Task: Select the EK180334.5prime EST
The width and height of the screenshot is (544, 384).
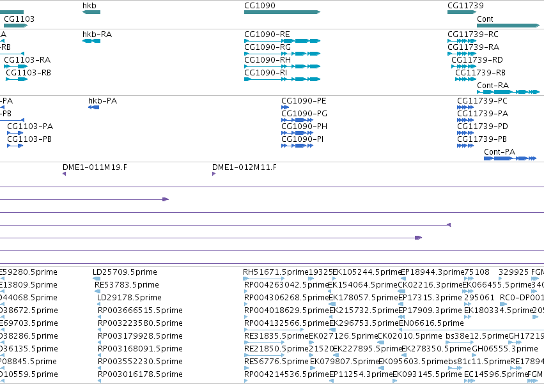Action: pyautogui.click(x=469, y=317)
